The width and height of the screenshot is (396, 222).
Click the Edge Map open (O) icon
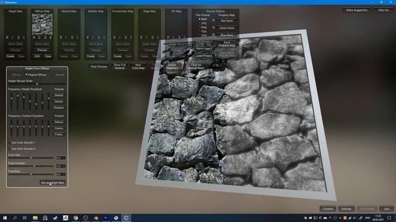tap(152, 38)
